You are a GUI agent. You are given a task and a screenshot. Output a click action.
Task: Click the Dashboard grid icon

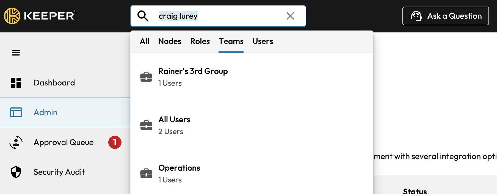(16, 83)
